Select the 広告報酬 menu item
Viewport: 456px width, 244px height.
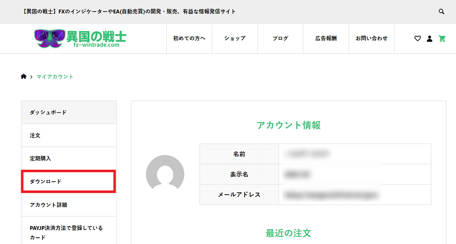(x=326, y=39)
